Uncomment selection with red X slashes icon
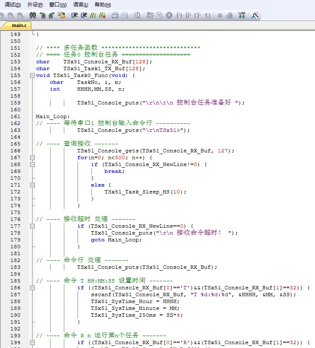Image resolution: width=315 pixels, height=348 pixels. coord(102,15)
